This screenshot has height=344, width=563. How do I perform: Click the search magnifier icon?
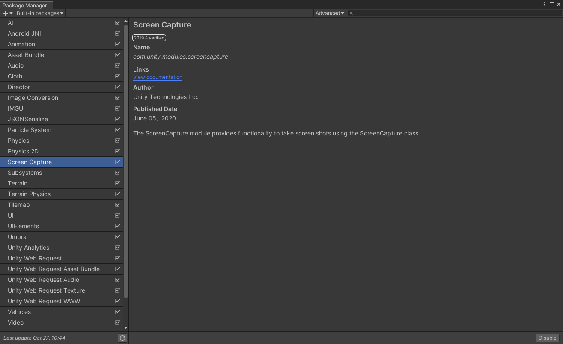(351, 13)
